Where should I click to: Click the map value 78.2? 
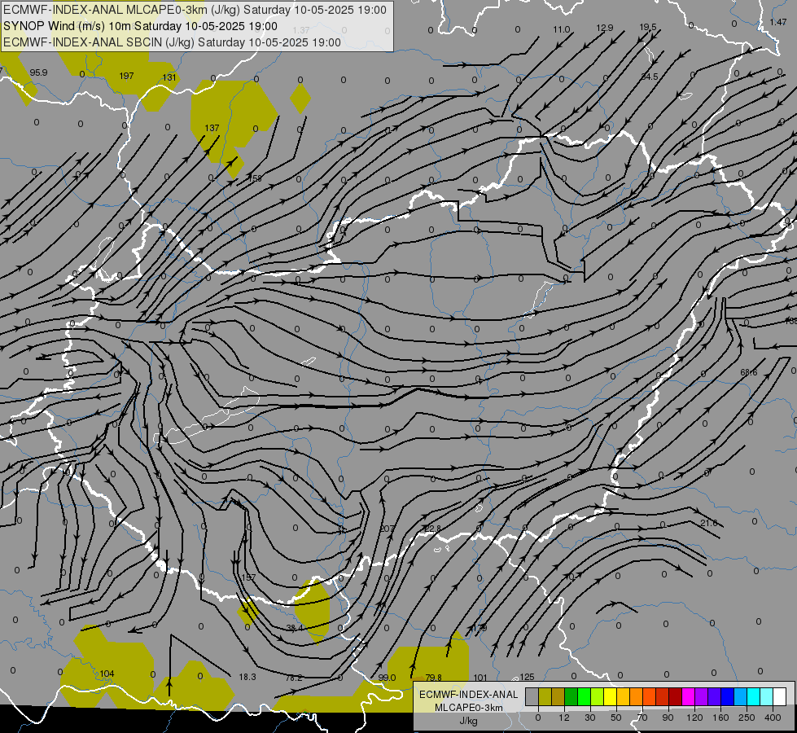[x=294, y=678]
